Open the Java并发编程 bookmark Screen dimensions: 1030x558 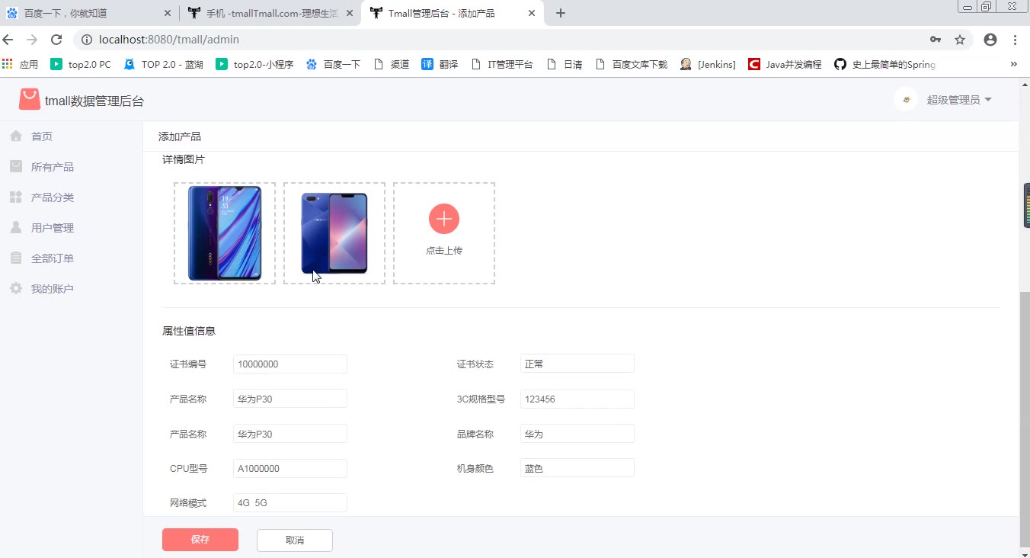tap(785, 65)
